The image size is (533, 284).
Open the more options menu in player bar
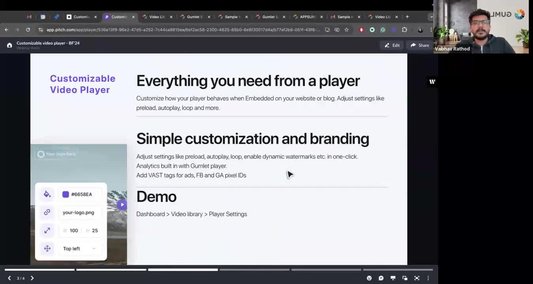[x=428, y=278]
